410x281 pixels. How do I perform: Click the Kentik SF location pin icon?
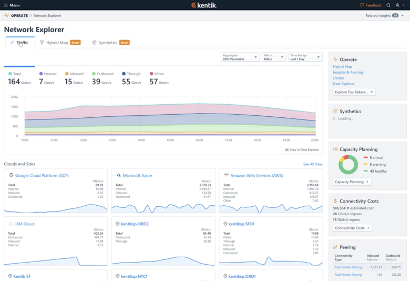(10, 276)
